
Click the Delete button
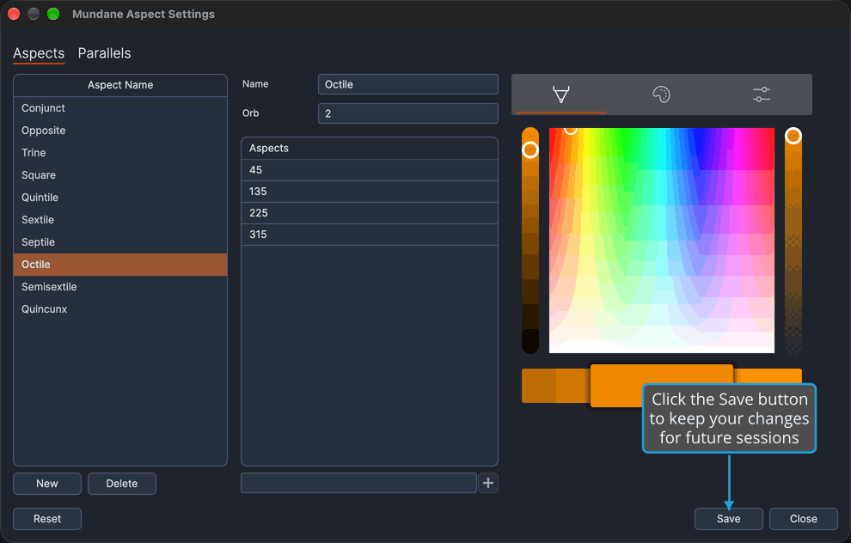[122, 484]
